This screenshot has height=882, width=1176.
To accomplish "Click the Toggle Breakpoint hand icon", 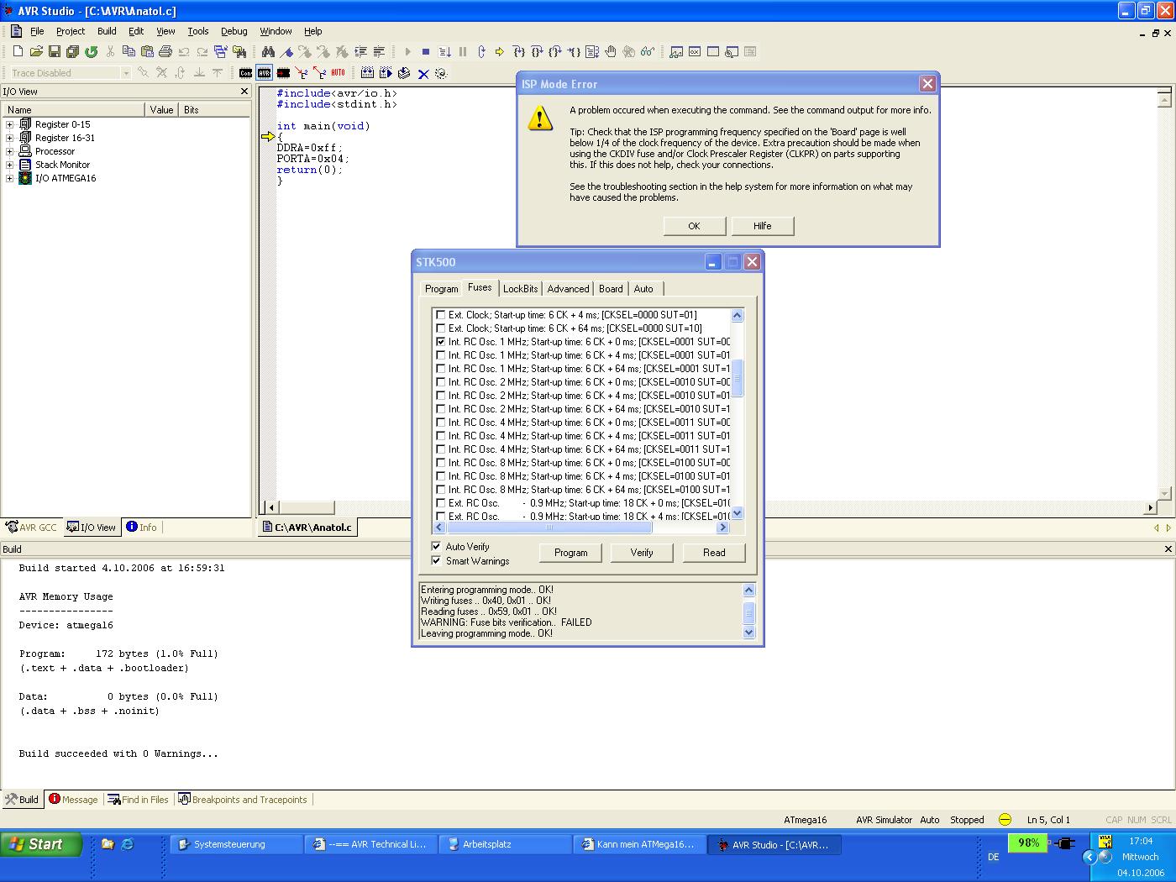I will [x=611, y=51].
